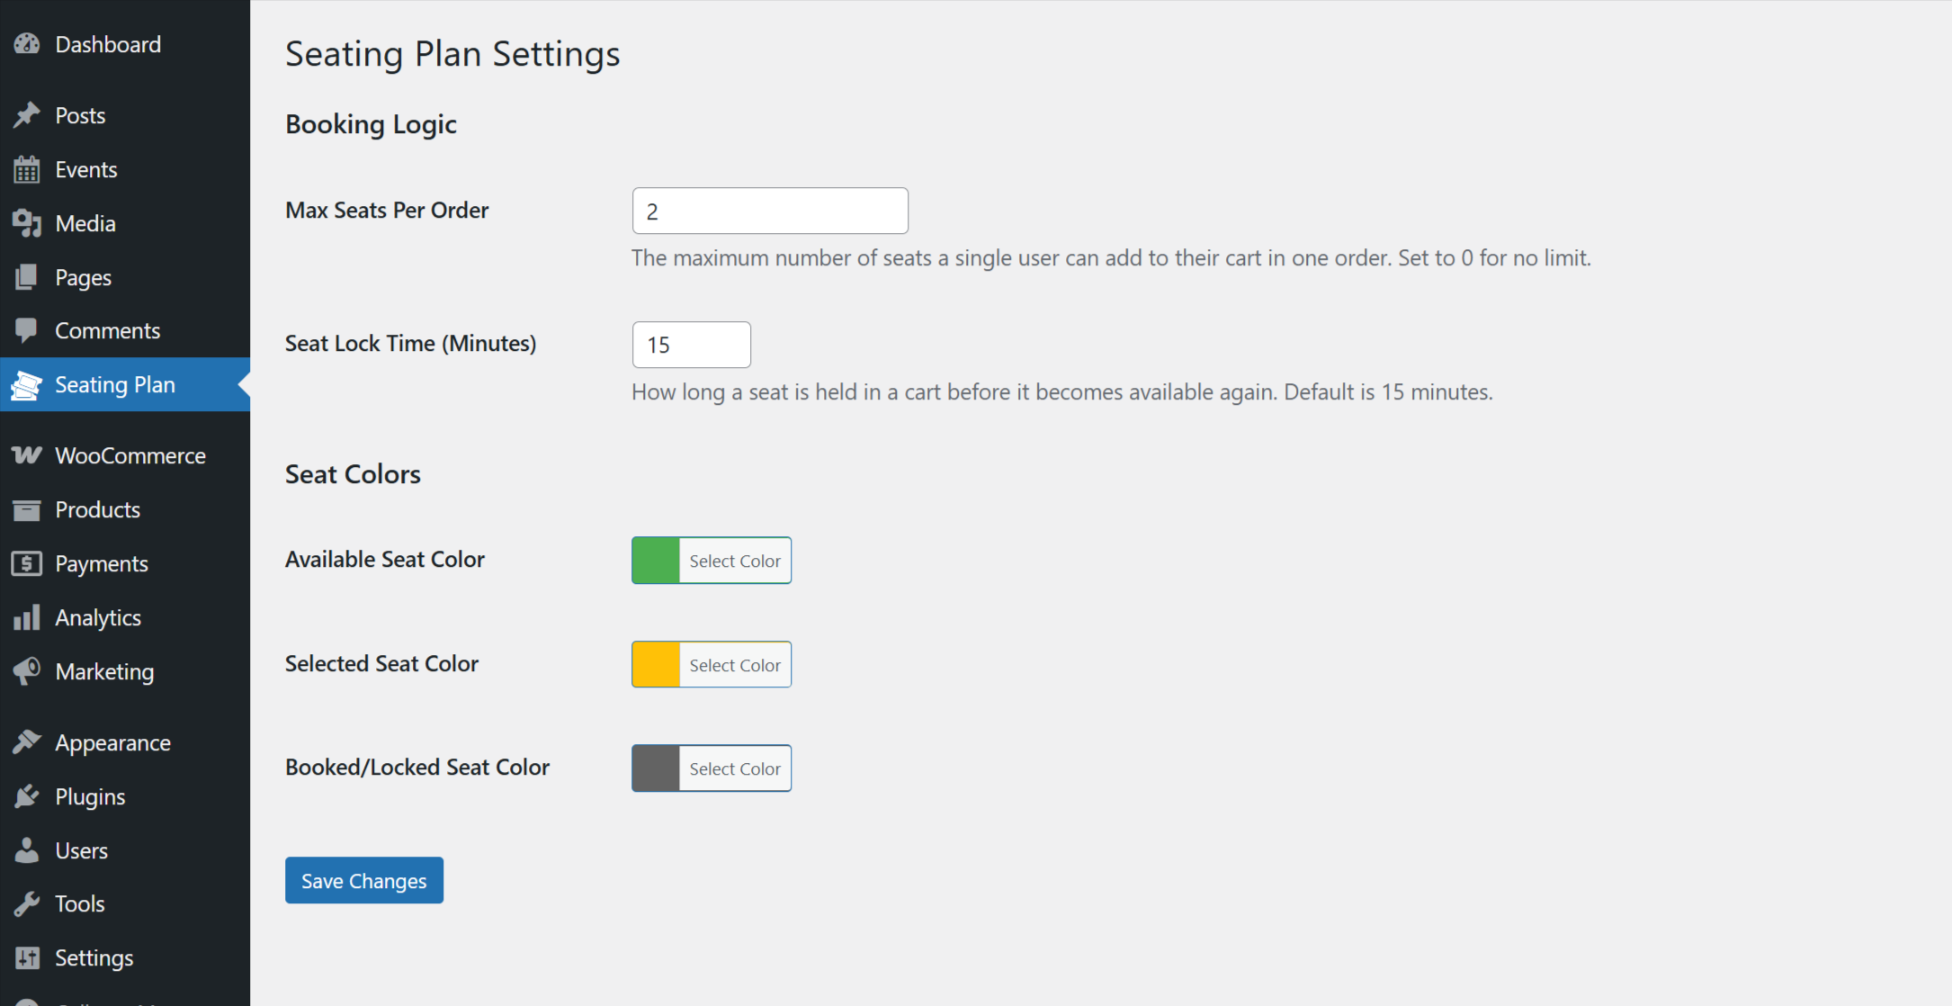Click Select Color for Available Seat
This screenshot has width=1952, height=1006.
pos(734,561)
